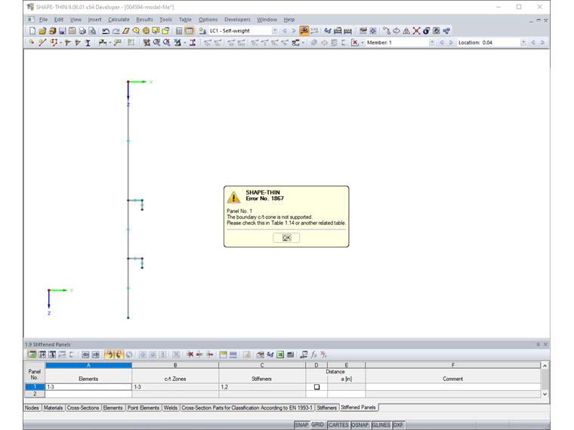Export table with the green Excel icon
Viewport: 574px width, 430px height.
click(x=280, y=355)
